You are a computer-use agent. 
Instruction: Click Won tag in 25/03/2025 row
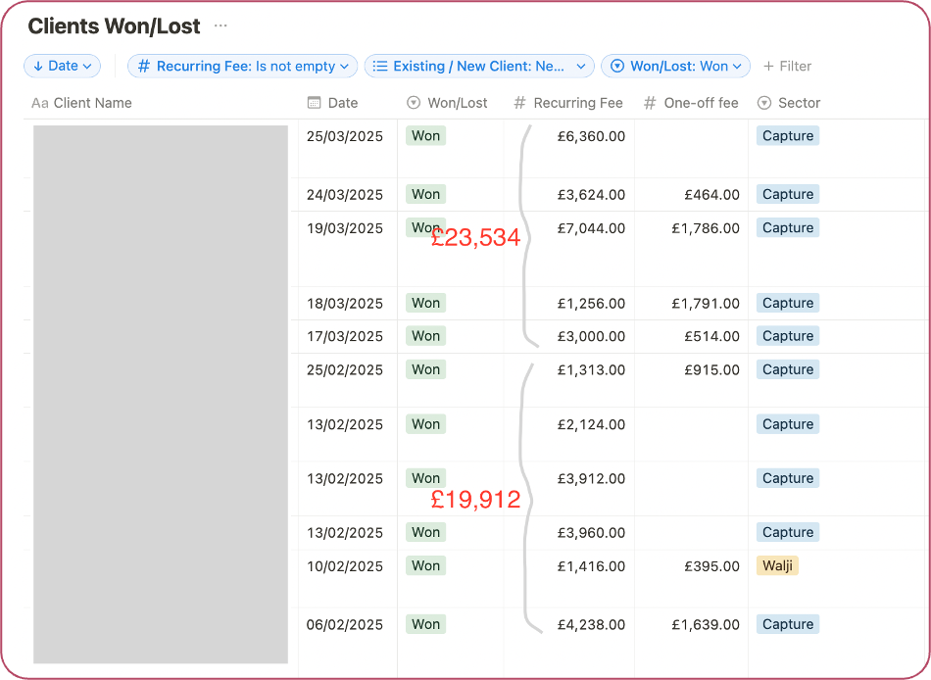(425, 136)
